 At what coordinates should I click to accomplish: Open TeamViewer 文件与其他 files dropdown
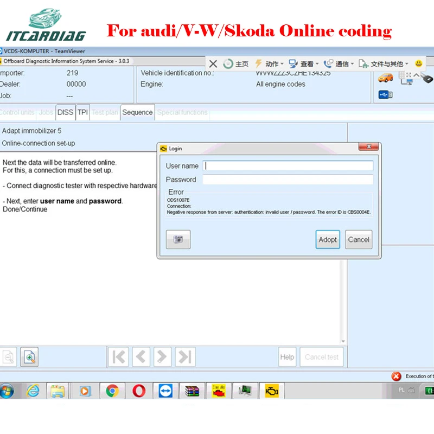click(384, 64)
